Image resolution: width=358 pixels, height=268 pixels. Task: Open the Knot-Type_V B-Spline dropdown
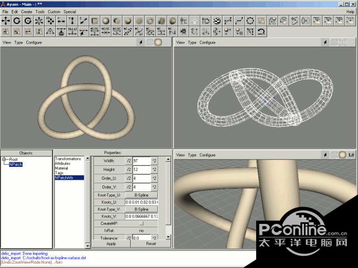click(141, 208)
